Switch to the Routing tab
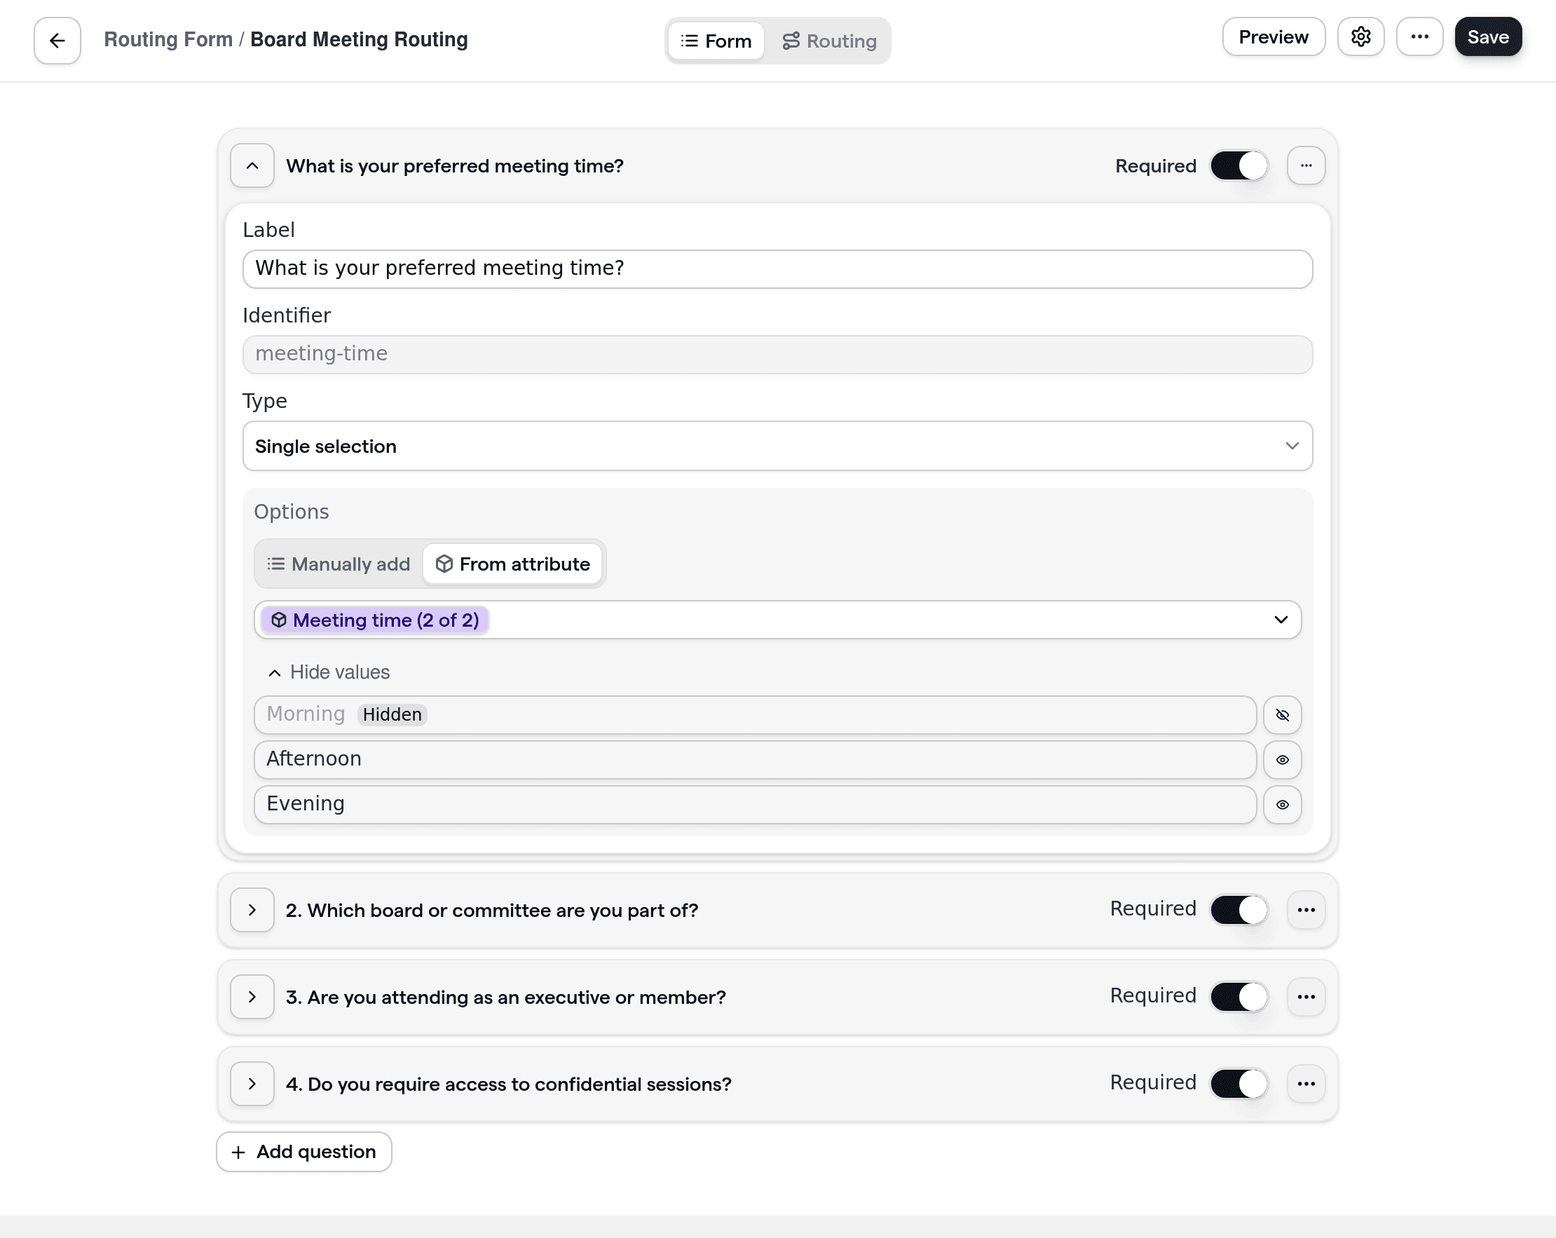This screenshot has height=1238, width=1556. click(829, 41)
